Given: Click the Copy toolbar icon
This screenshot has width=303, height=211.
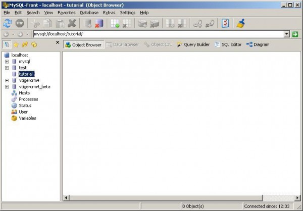Looking at the screenshot, I should 47,24.
